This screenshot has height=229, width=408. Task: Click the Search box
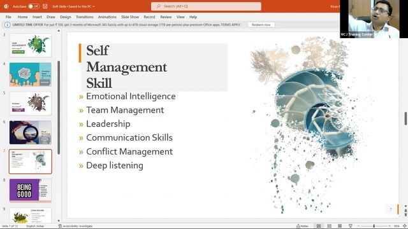point(206,6)
